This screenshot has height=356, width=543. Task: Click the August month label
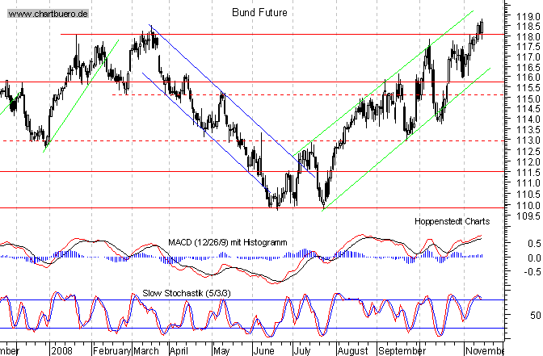[x=353, y=351]
